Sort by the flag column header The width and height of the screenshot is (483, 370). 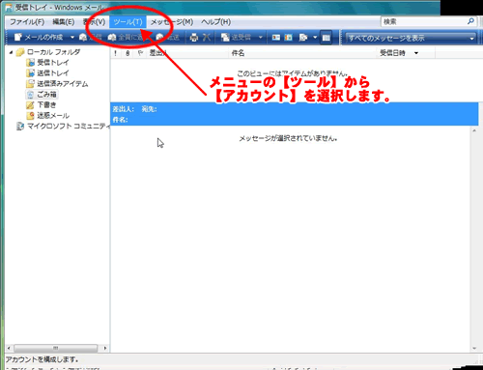pos(140,53)
